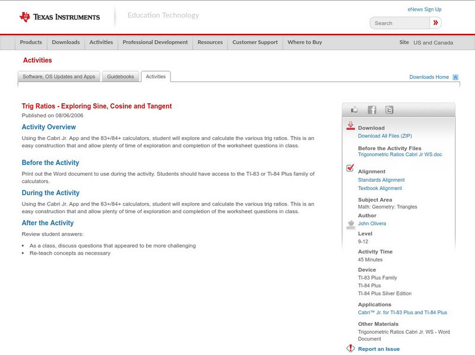The height and width of the screenshot is (355, 475).
Task: Click the Re-teach concepts as necessary bullet
Action: pos(70,253)
